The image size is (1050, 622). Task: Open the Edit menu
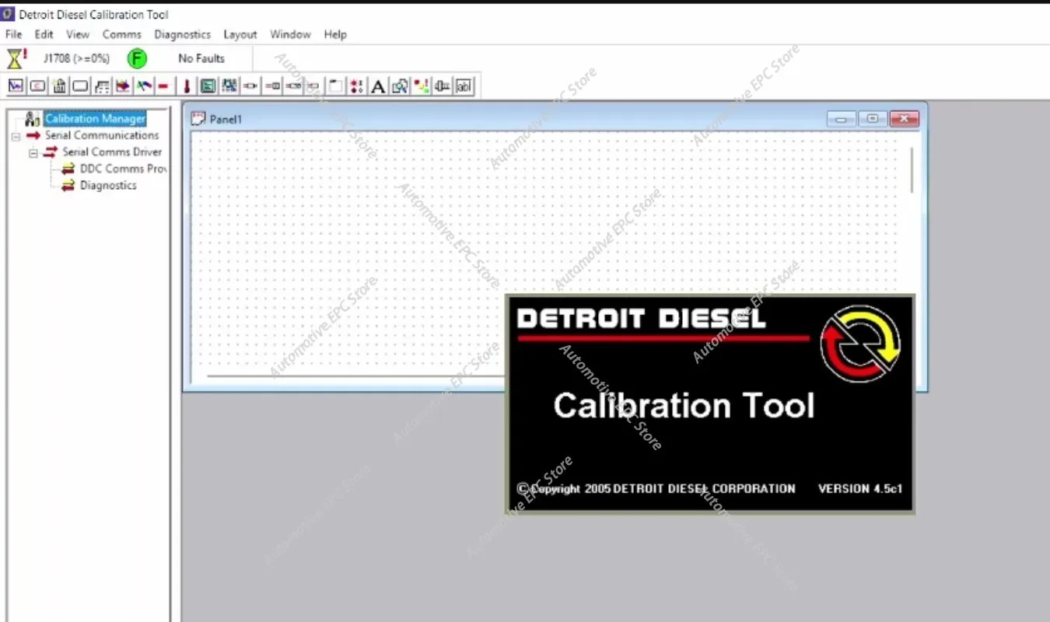click(x=44, y=34)
